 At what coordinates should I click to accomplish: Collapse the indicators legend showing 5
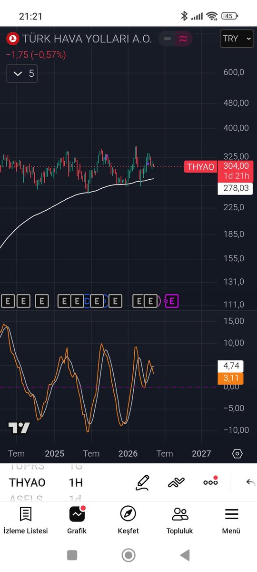click(x=22, y=73)
